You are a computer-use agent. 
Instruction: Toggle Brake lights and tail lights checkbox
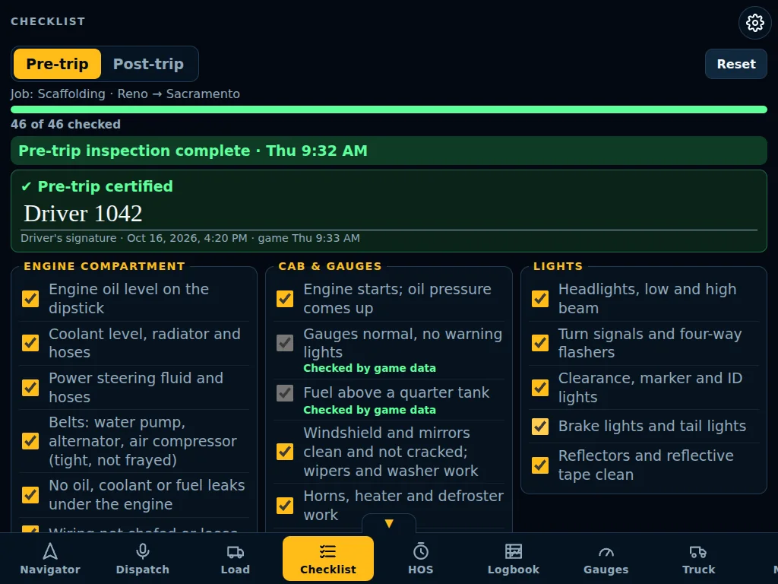pyautogui.click(x=540, y=426)
